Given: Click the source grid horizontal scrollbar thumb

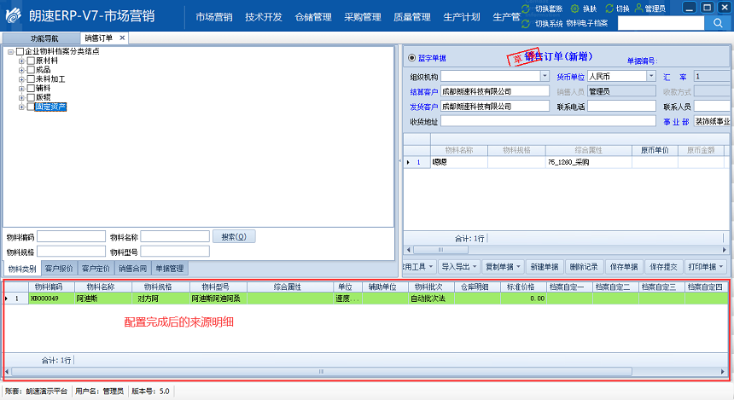Looking at the screenshot, I should point(321,372).
